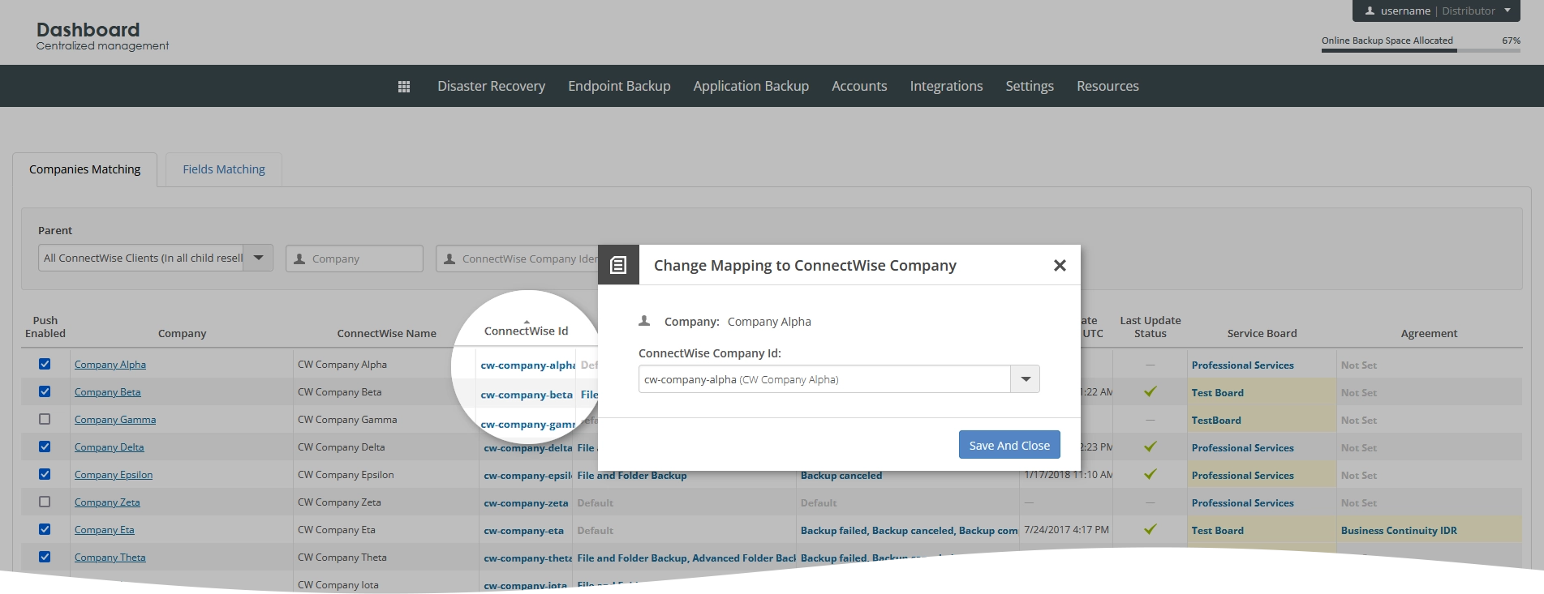The image size is (1544, 594).
Task: Open Integrations menu
Action: (x=946, y=86)
